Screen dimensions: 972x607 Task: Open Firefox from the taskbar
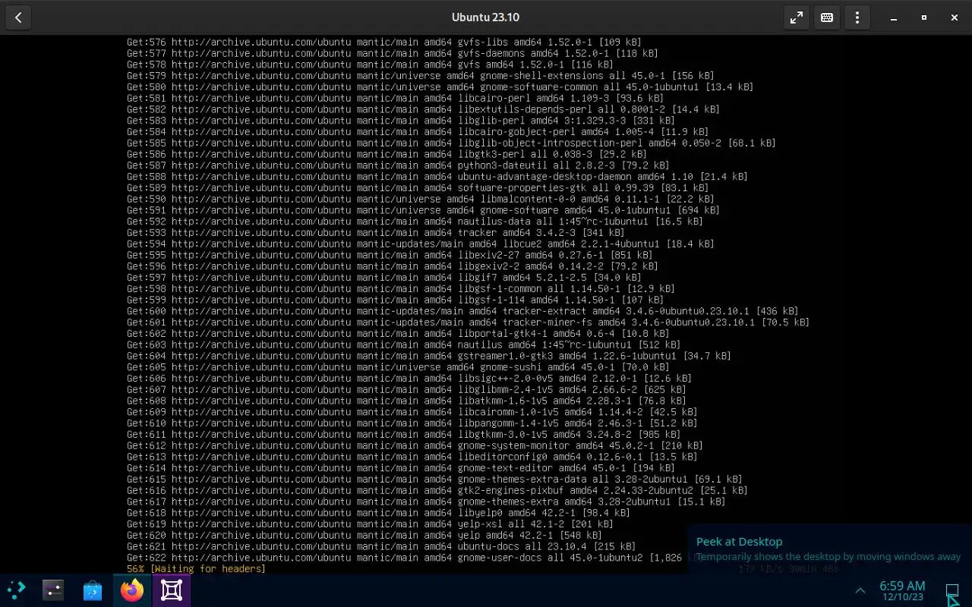[132, 590]
